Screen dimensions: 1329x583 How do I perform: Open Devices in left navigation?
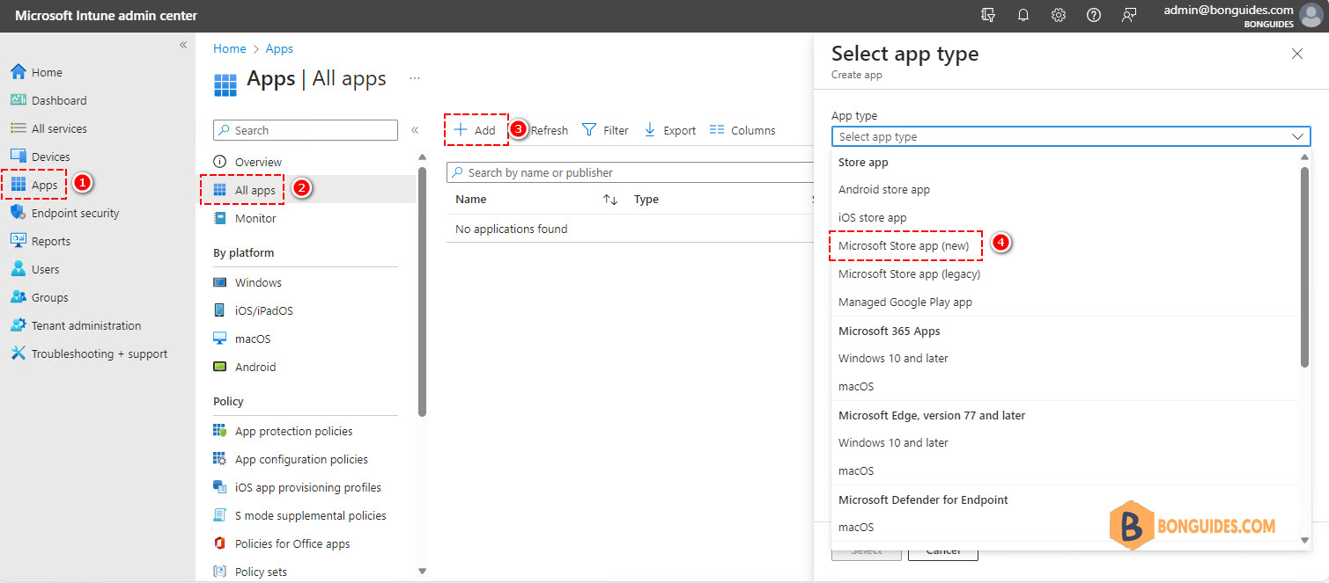tap(50, 157)
